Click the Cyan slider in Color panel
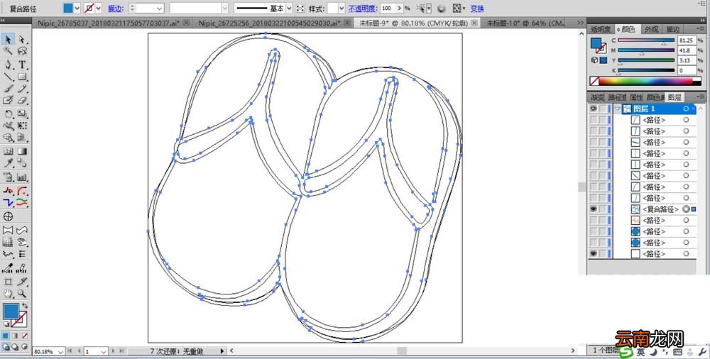 [x=646, y=40]
